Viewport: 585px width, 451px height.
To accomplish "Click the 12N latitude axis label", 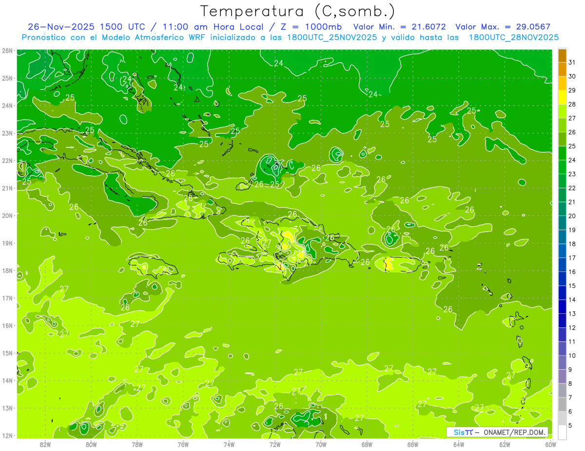I will pos(7,435).
